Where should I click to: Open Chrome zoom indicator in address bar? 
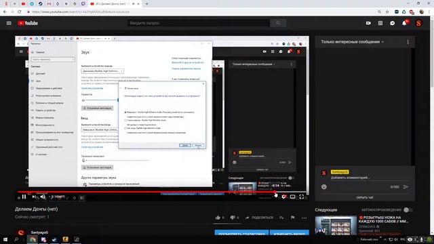pos(380,12)
